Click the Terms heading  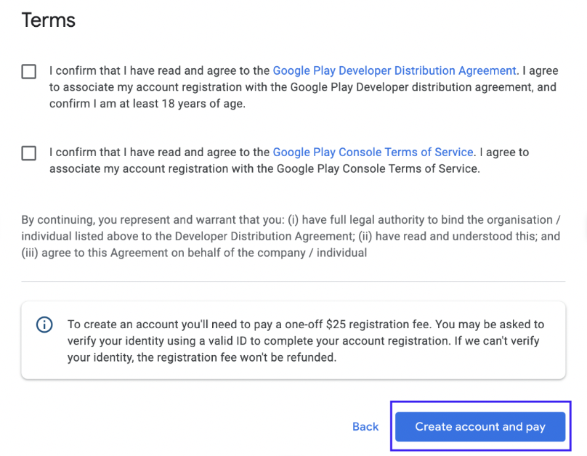[x=48, y=20]
